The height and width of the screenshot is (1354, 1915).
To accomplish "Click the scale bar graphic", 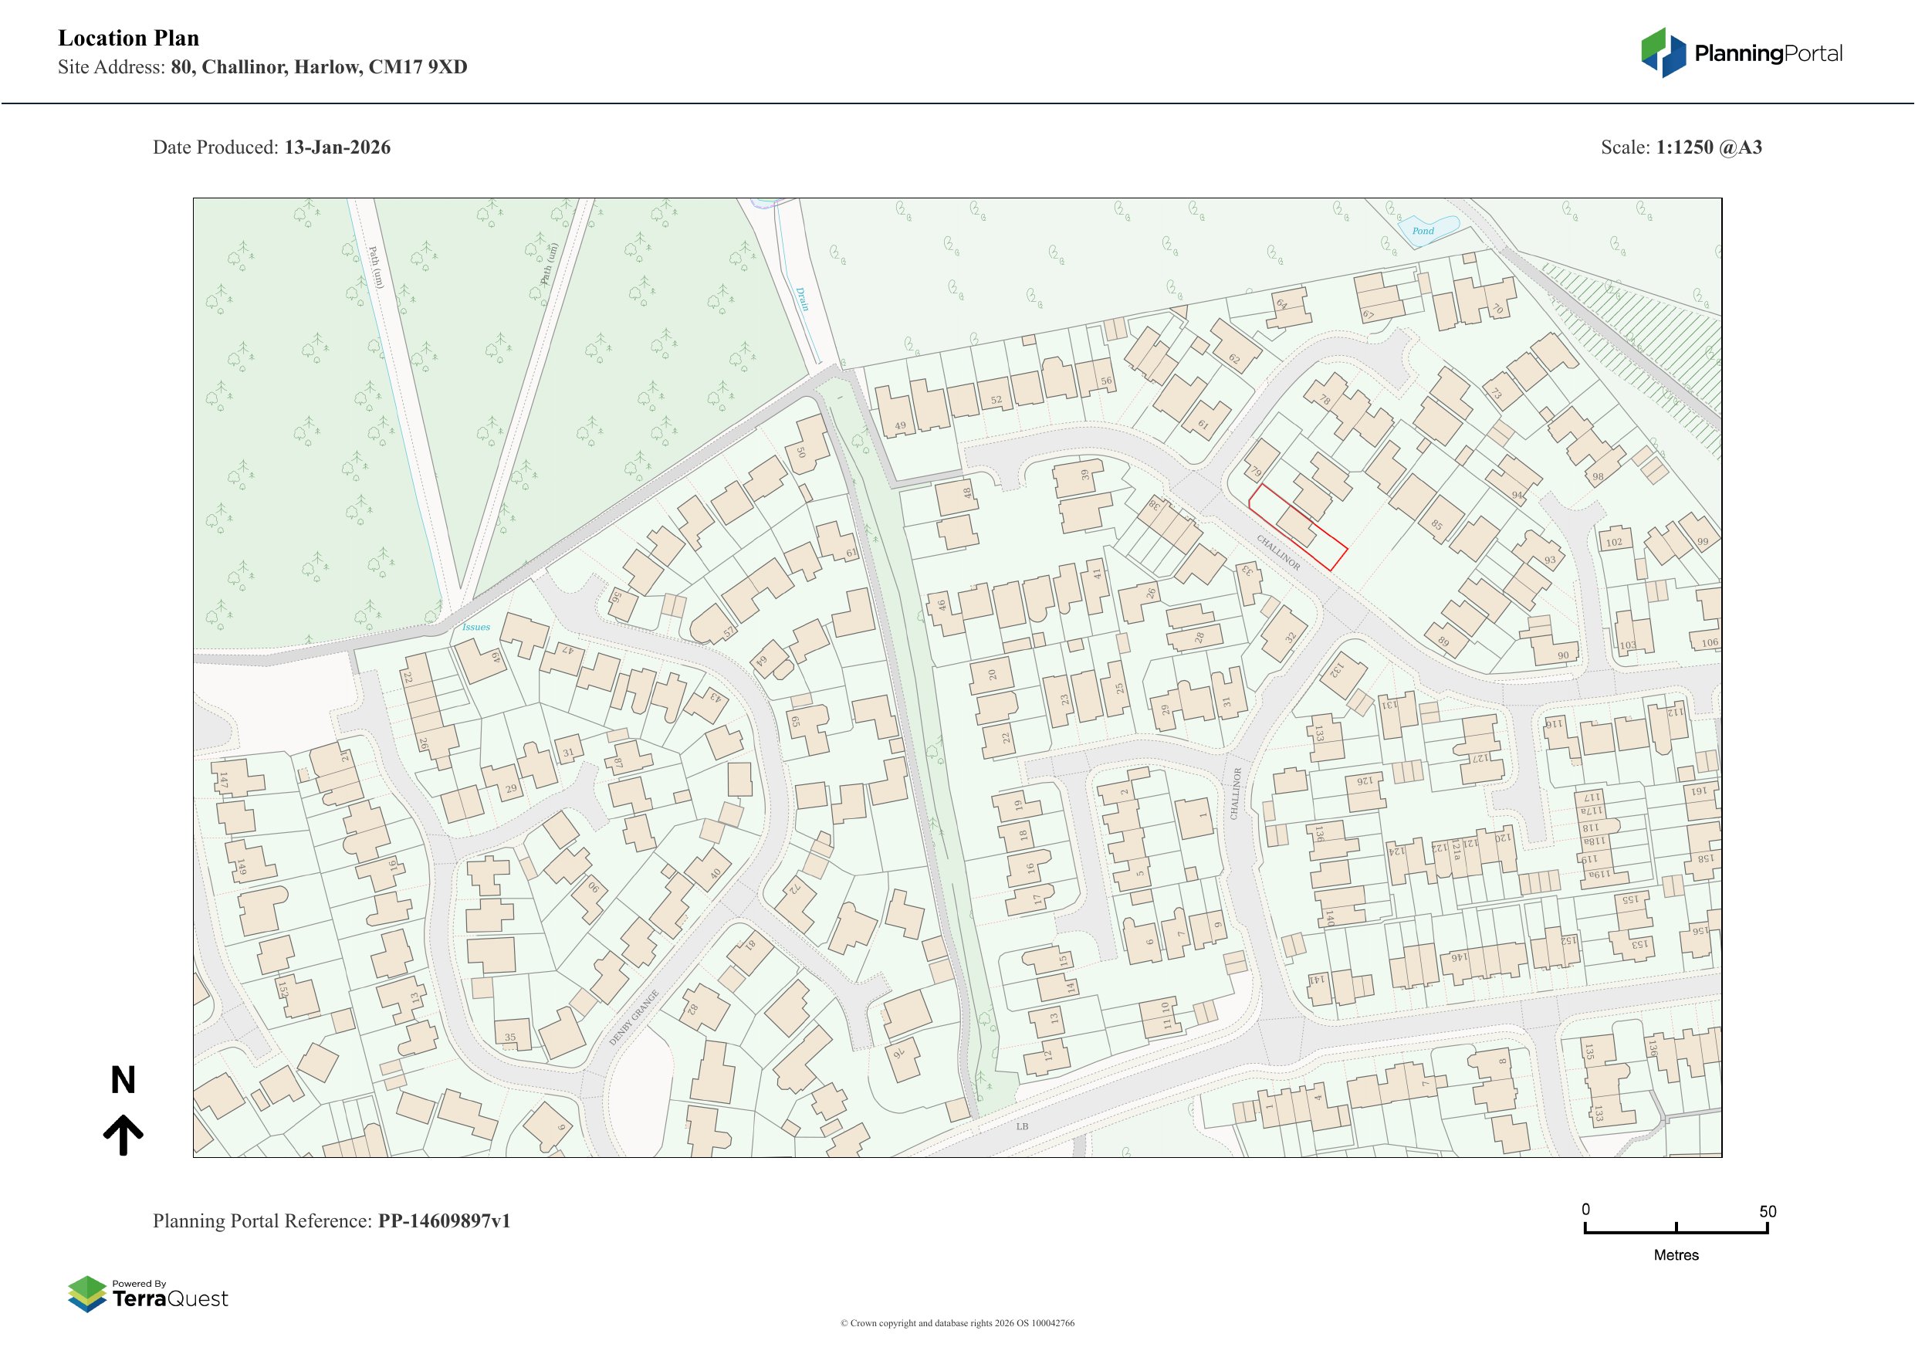I will coord(1676,1229).
